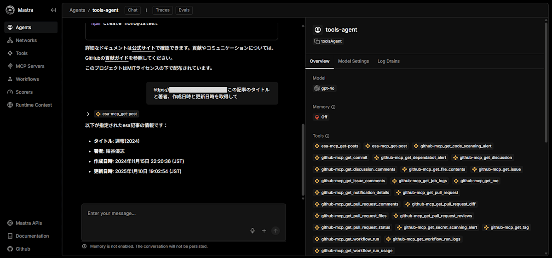Click the info icon next to Memory
The image size is (552, 258).
333,107
